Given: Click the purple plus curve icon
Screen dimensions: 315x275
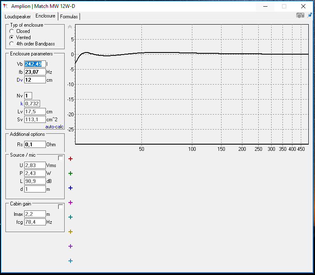Looking at the screenshot, I should [71, 246].
